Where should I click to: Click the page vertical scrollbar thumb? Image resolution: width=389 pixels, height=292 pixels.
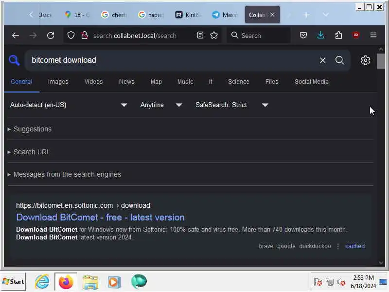tap(381, 61)
